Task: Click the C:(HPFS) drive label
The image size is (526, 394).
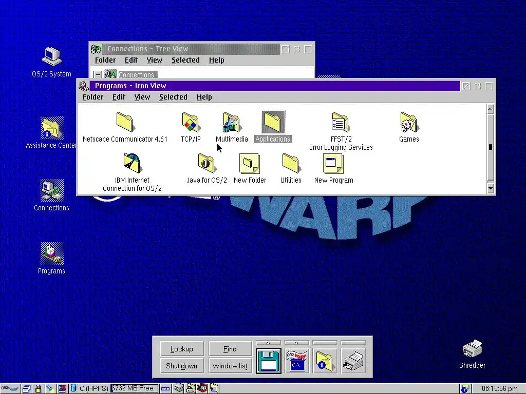Action: [93, 389]
